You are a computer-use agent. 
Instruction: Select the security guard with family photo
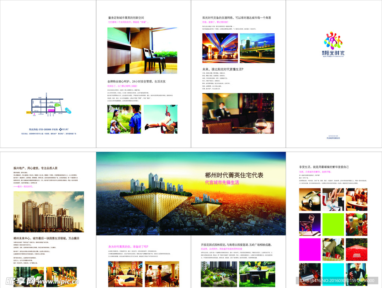click(x=124, y=119)
